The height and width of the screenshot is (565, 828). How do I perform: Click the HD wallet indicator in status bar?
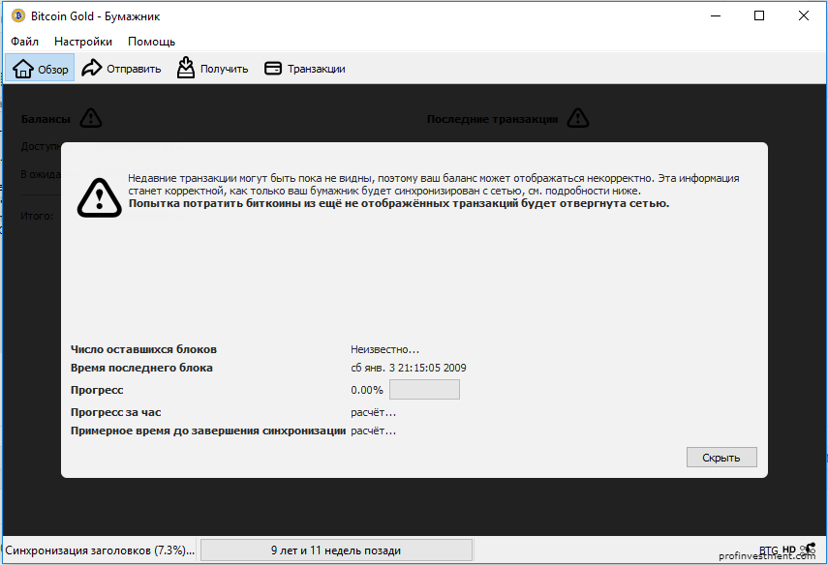(x=789, y=550)
